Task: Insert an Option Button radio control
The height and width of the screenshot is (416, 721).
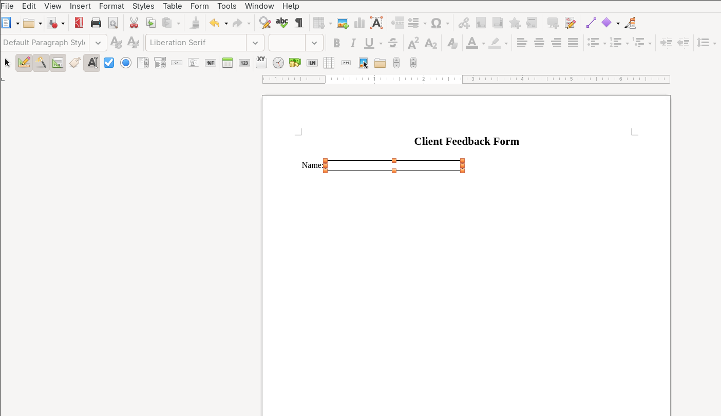Action: pos(126,63)
